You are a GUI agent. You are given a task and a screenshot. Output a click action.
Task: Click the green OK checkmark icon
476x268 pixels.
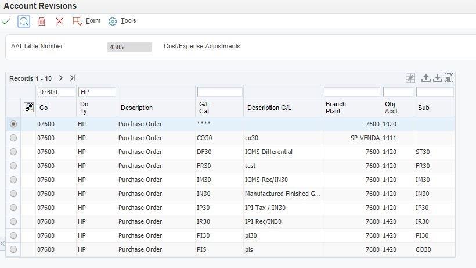pyautogui.click(x=6, y=21)
